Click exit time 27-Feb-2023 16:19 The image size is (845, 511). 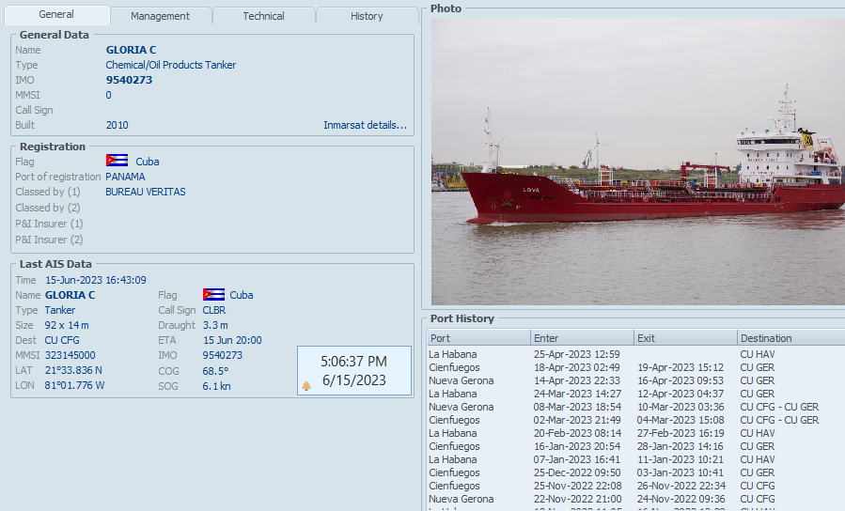coord(681,433)
